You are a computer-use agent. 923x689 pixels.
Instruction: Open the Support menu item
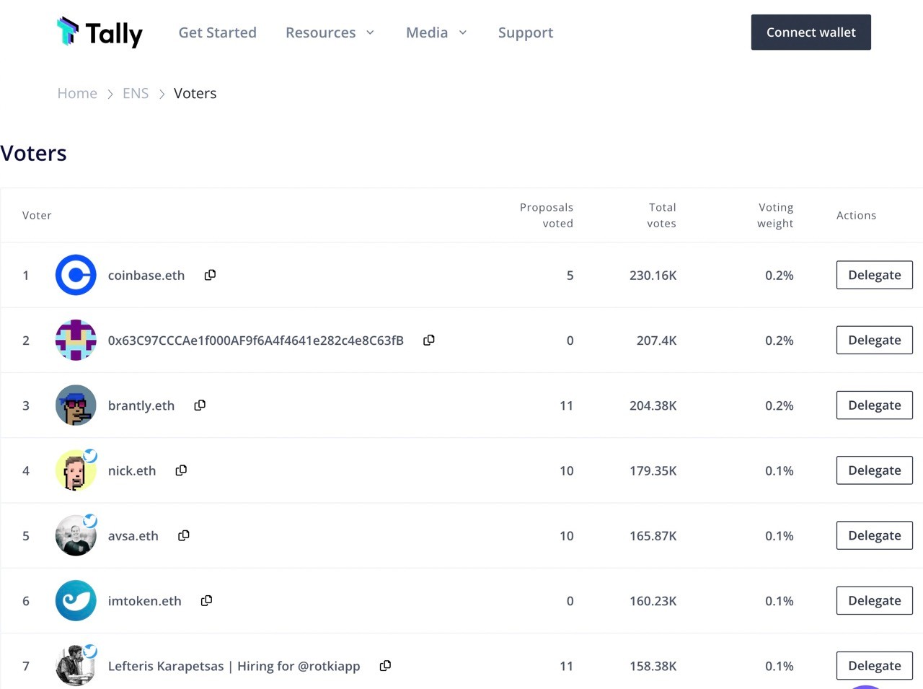526,32
